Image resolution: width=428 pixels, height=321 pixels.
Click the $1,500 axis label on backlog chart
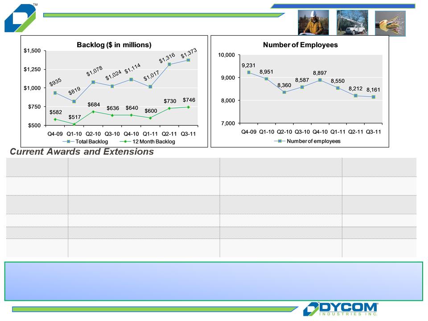[32, 50]
